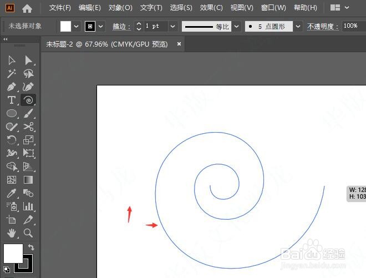Select the Ellipse tool
366x278 pixels.
tap(12, 113)
